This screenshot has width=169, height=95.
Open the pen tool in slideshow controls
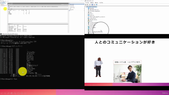[x=8, y=93]
